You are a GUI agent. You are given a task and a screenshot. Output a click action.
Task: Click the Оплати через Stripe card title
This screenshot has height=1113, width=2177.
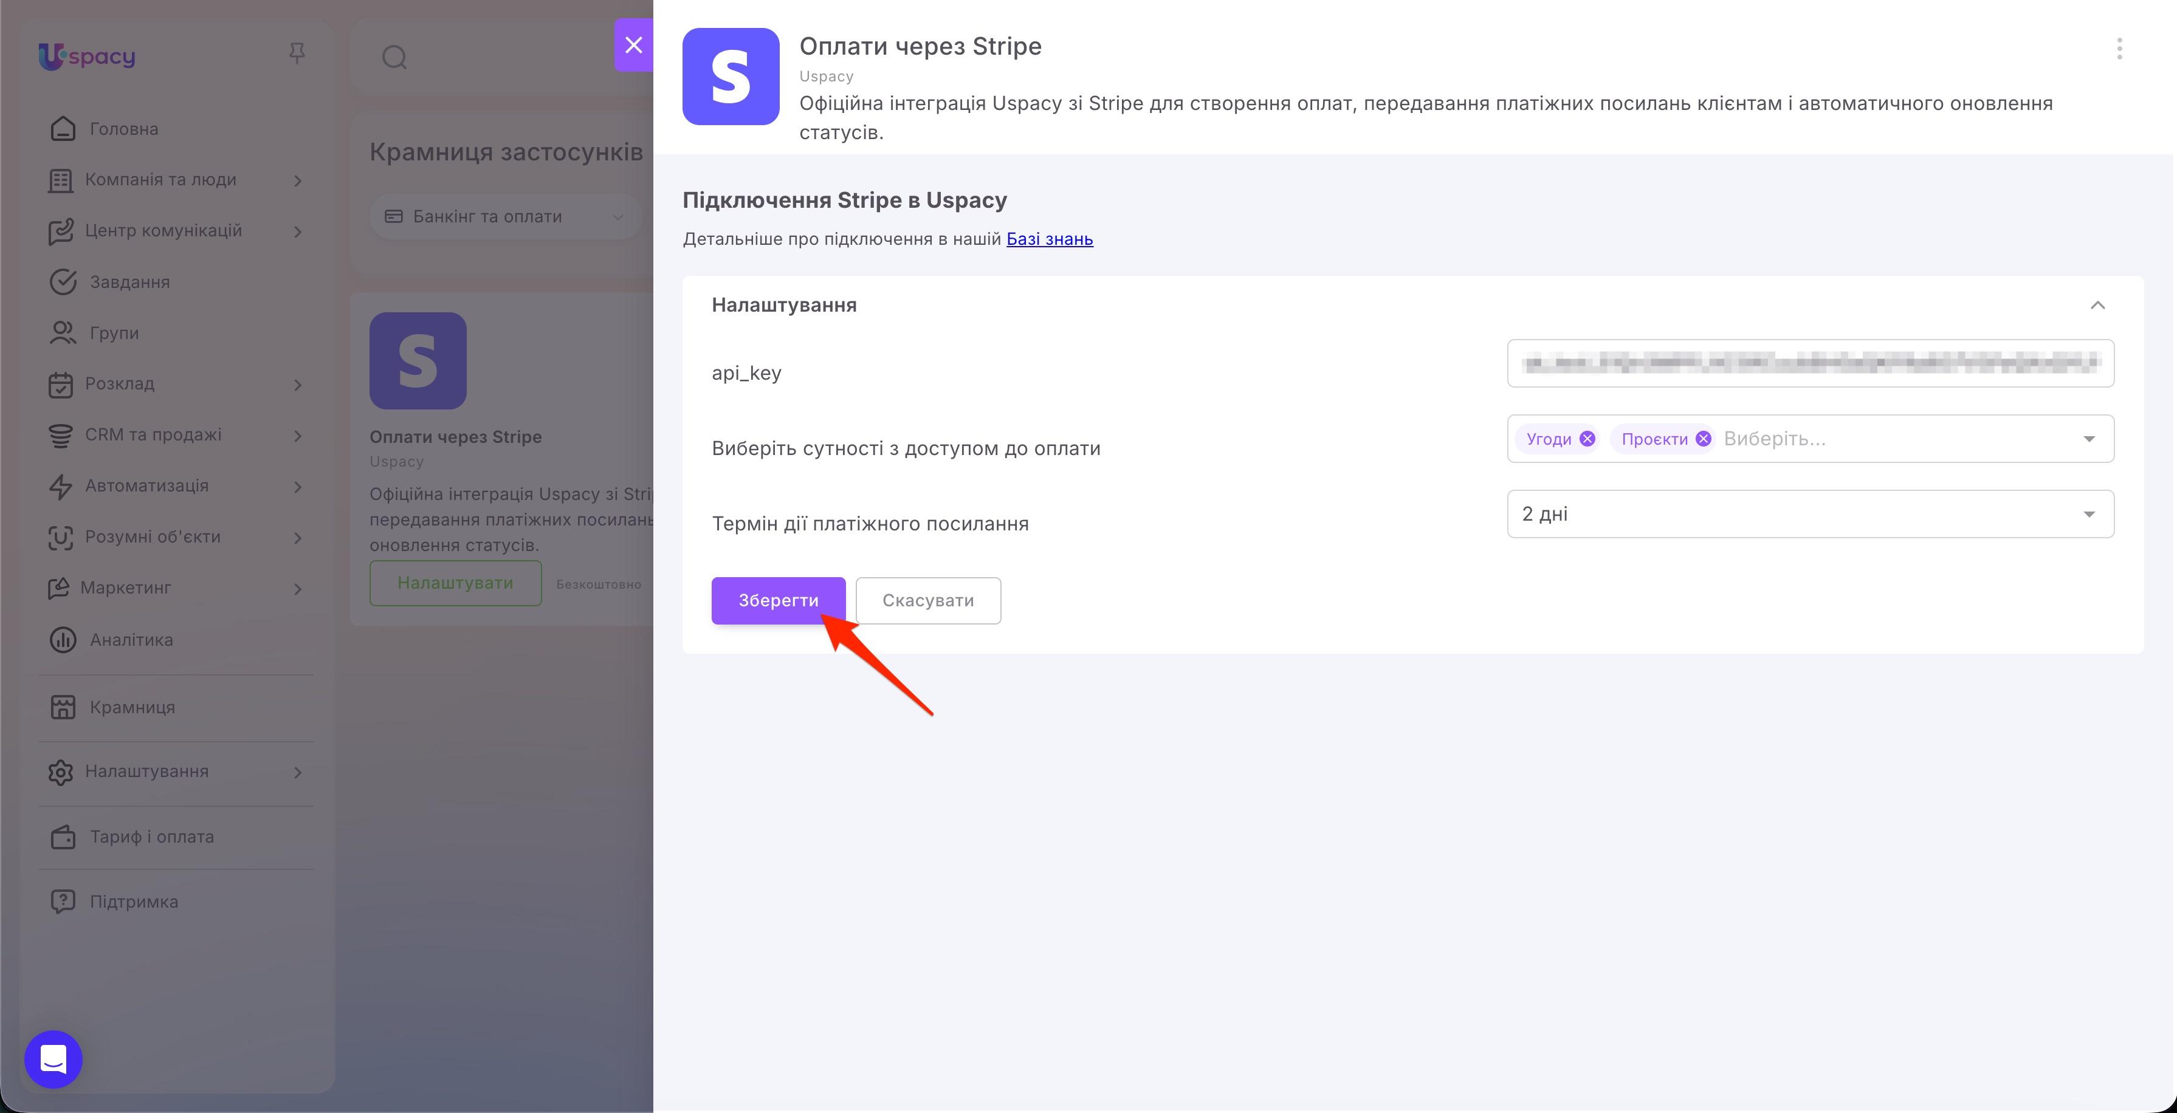pyautogui.click(x=455, y=437)
